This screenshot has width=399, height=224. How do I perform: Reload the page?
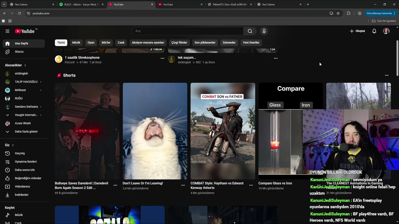pyautogui.click(x=19, y=13)
